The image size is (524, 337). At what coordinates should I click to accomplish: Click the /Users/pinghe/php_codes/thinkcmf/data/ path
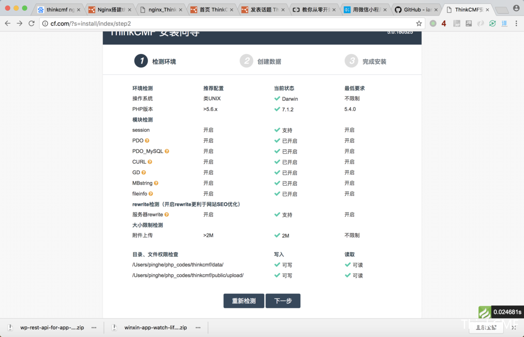click(178, 265)
